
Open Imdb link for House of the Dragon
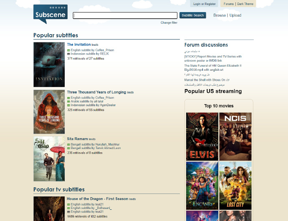(132, 199)
